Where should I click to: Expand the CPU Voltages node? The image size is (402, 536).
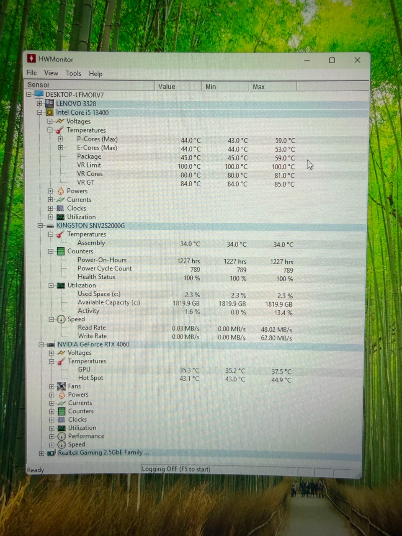pyautogui.click(x=50, y=121)
